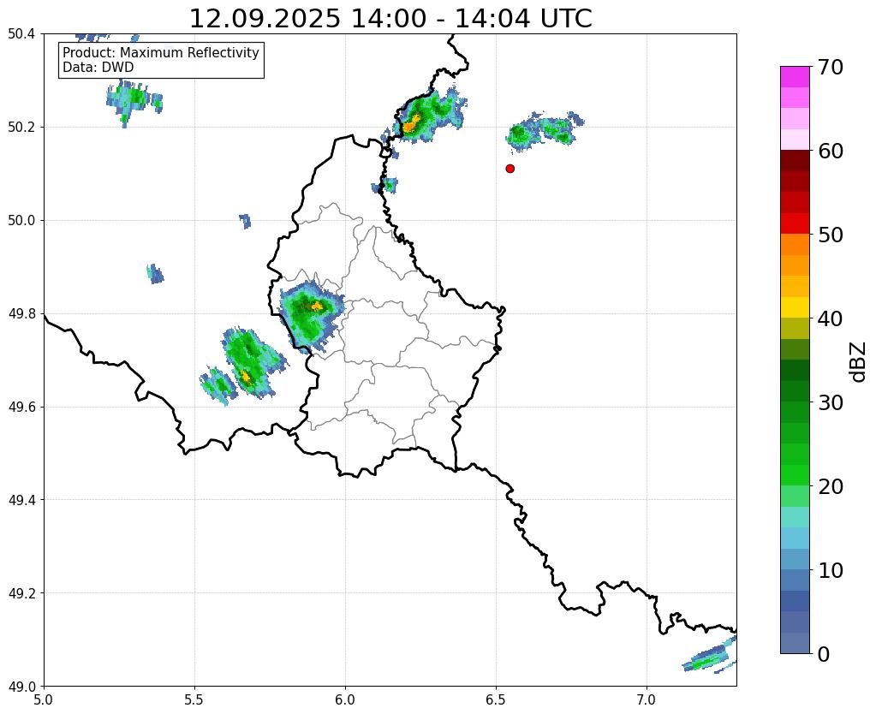Click the magenta swatch at top of colorbar

pyautogui.click(x=795, y=77)
